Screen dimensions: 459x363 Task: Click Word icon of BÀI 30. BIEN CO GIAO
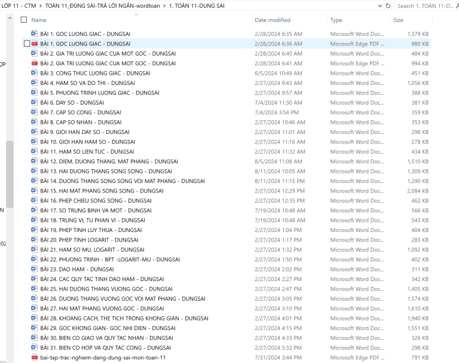pos(34,337)
